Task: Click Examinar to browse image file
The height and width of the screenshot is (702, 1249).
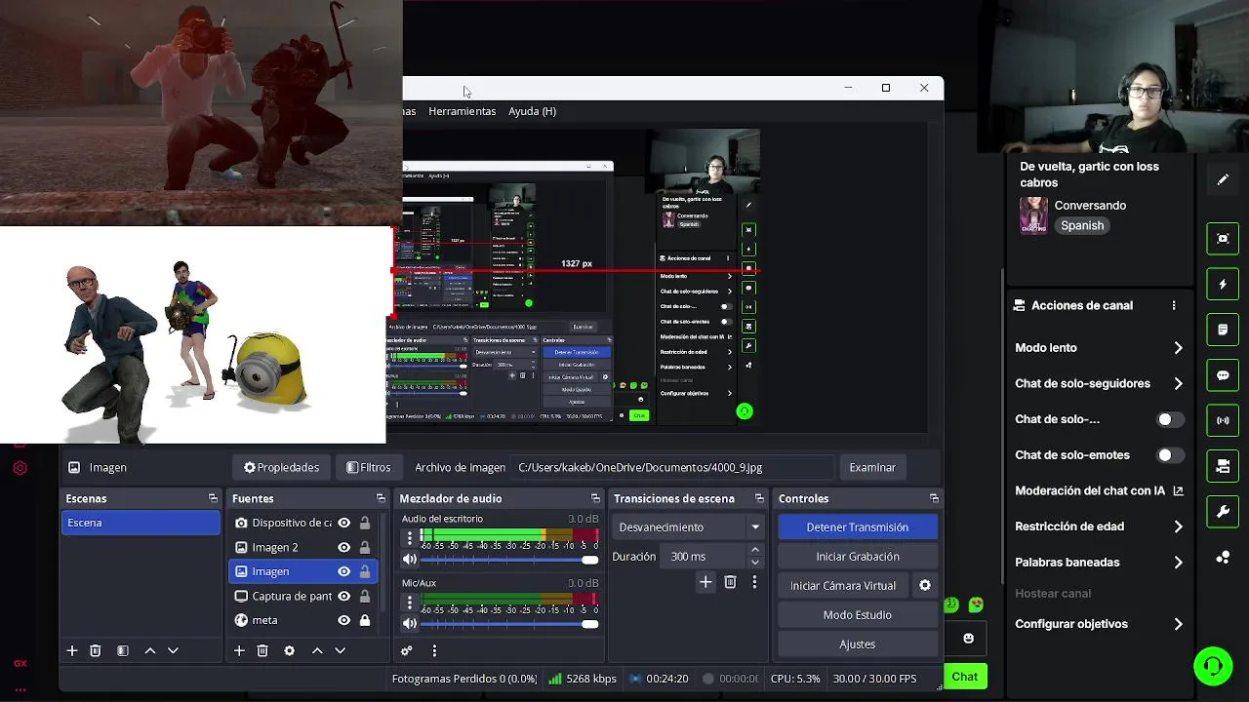Action: [x=872, y=467]
